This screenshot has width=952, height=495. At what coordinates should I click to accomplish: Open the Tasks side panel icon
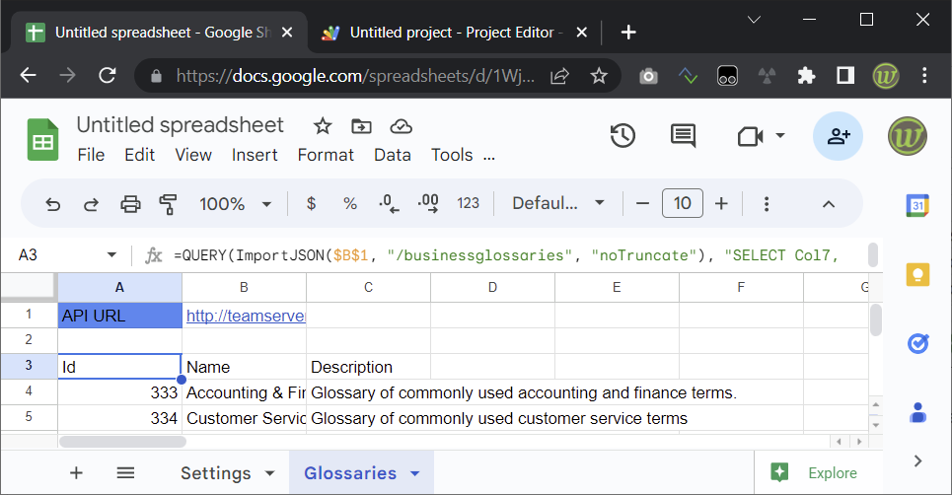tap(917, 343)
